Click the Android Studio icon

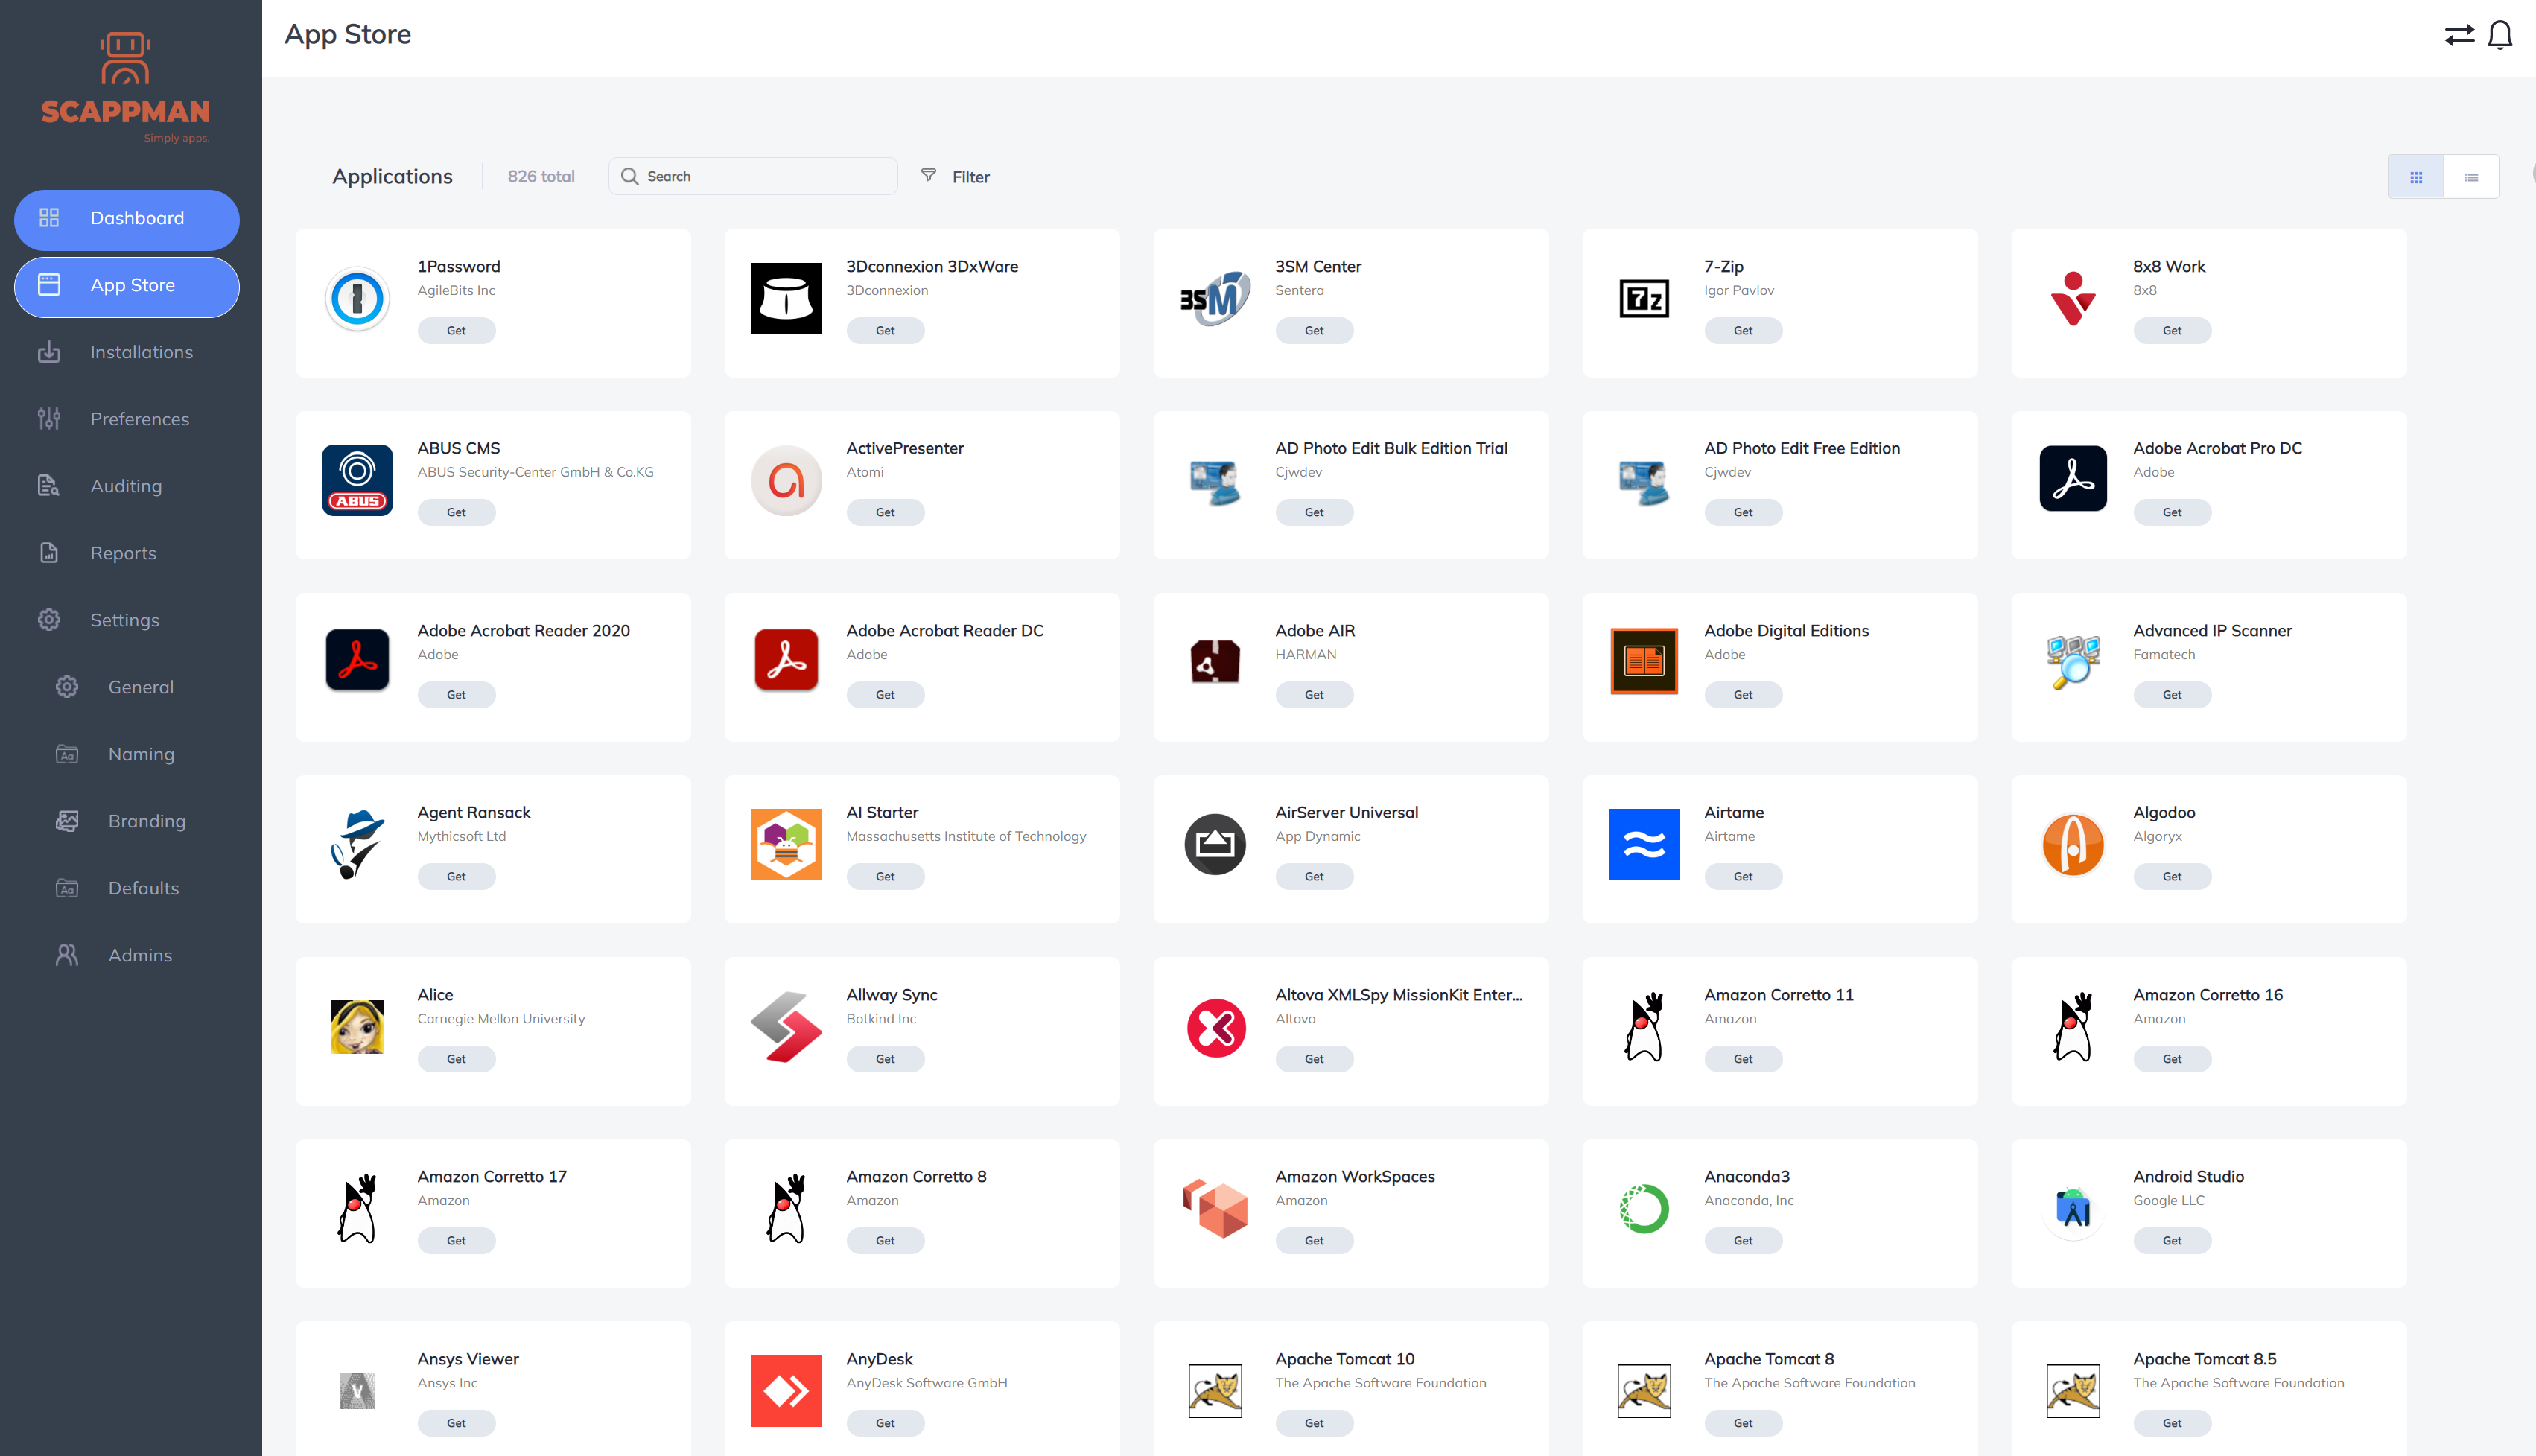[x=2072, y=1208]
